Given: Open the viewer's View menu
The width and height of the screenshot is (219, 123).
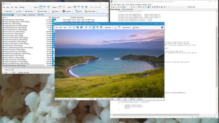Looking at the screenshot, I should (x=65, y=27).
